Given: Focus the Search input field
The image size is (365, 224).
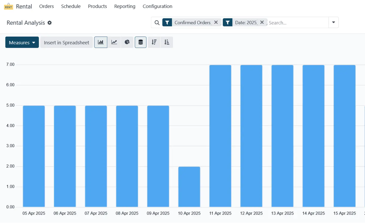Looking at the screenshot, I should pos(297,23).
